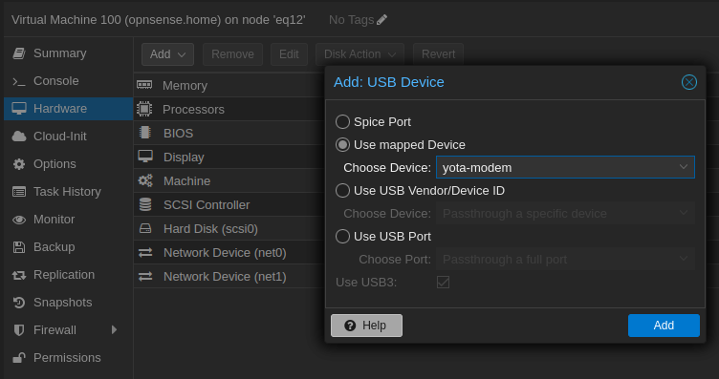Viewport: 719px width, 379px height.
Task: Click the Permissions unlock icon
Action: [19, 358]
